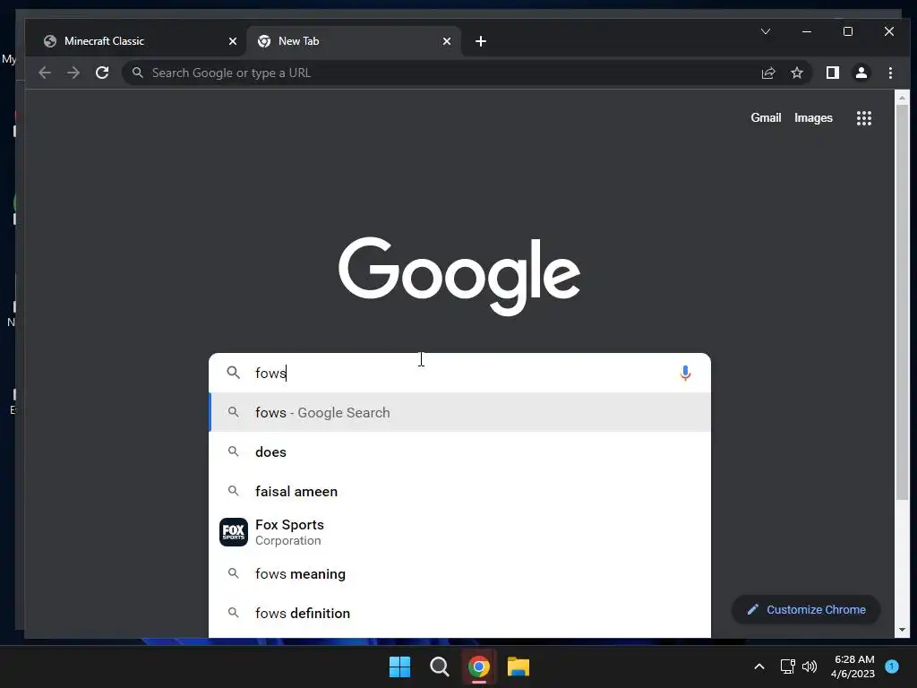Select the New Tab tab

point(354,41)
